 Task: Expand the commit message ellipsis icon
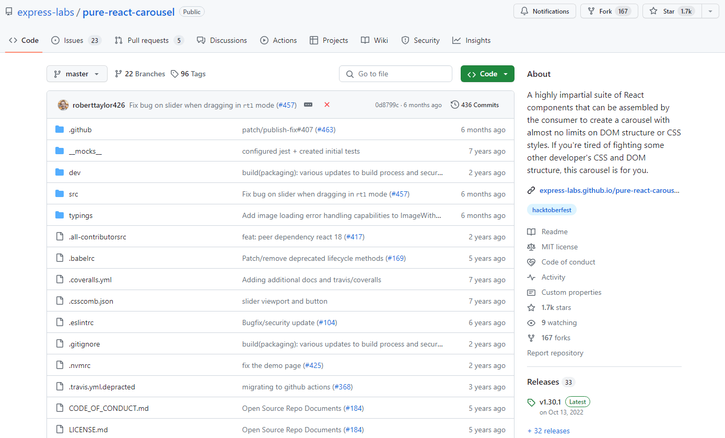point(308,105)
